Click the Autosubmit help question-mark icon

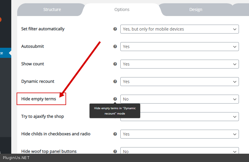[x=115, y=47]
